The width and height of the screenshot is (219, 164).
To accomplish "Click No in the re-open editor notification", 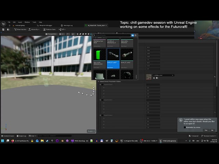I will pyautogui.click(x=212, y=130).
